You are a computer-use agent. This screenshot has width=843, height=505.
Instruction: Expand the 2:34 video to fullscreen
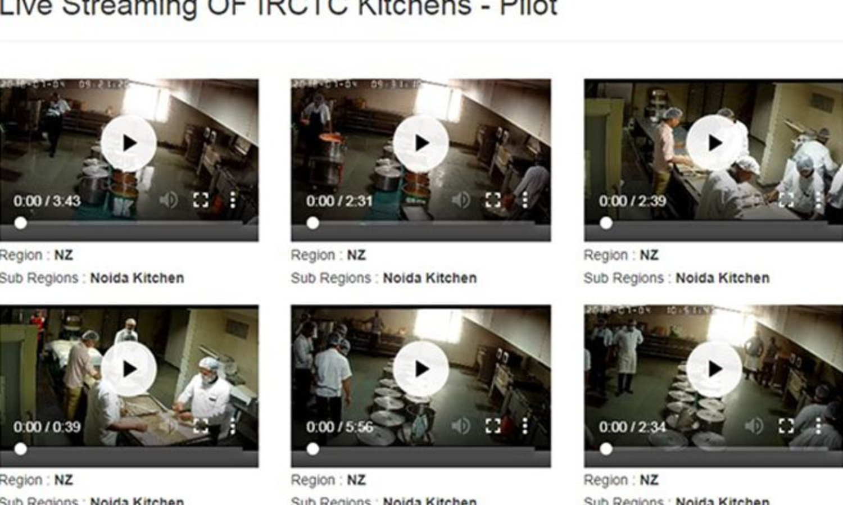pyautogui.click(x=786, y=426)
